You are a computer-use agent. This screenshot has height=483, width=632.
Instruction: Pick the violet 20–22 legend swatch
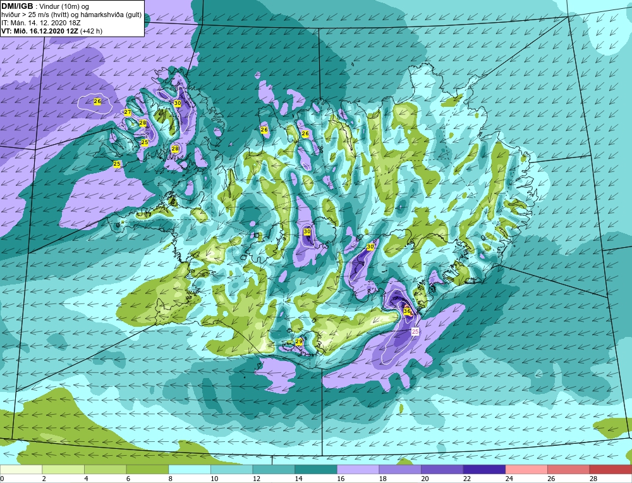442,469
